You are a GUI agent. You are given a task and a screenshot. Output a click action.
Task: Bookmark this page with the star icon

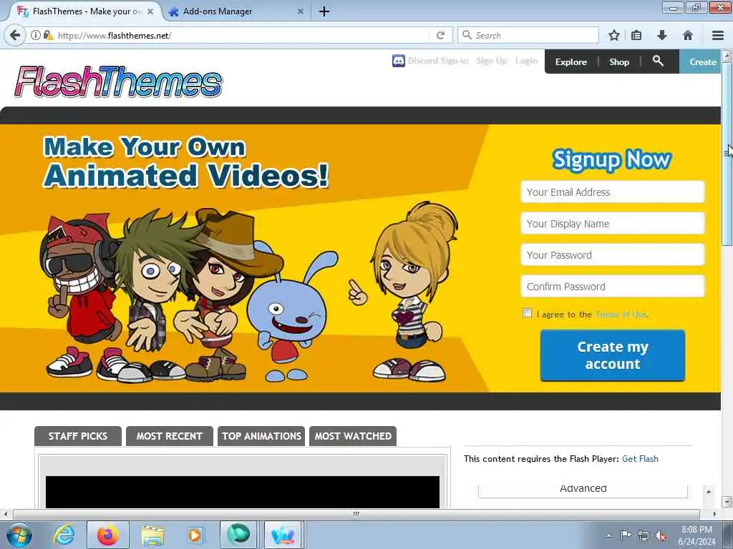coord(613,35)
